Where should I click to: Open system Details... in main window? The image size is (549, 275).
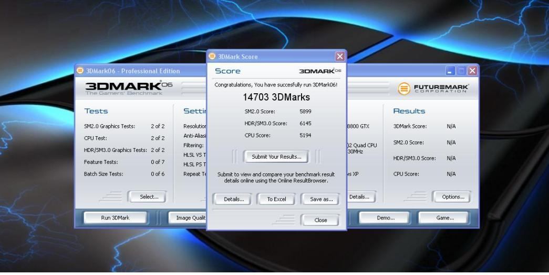[360, 197]
